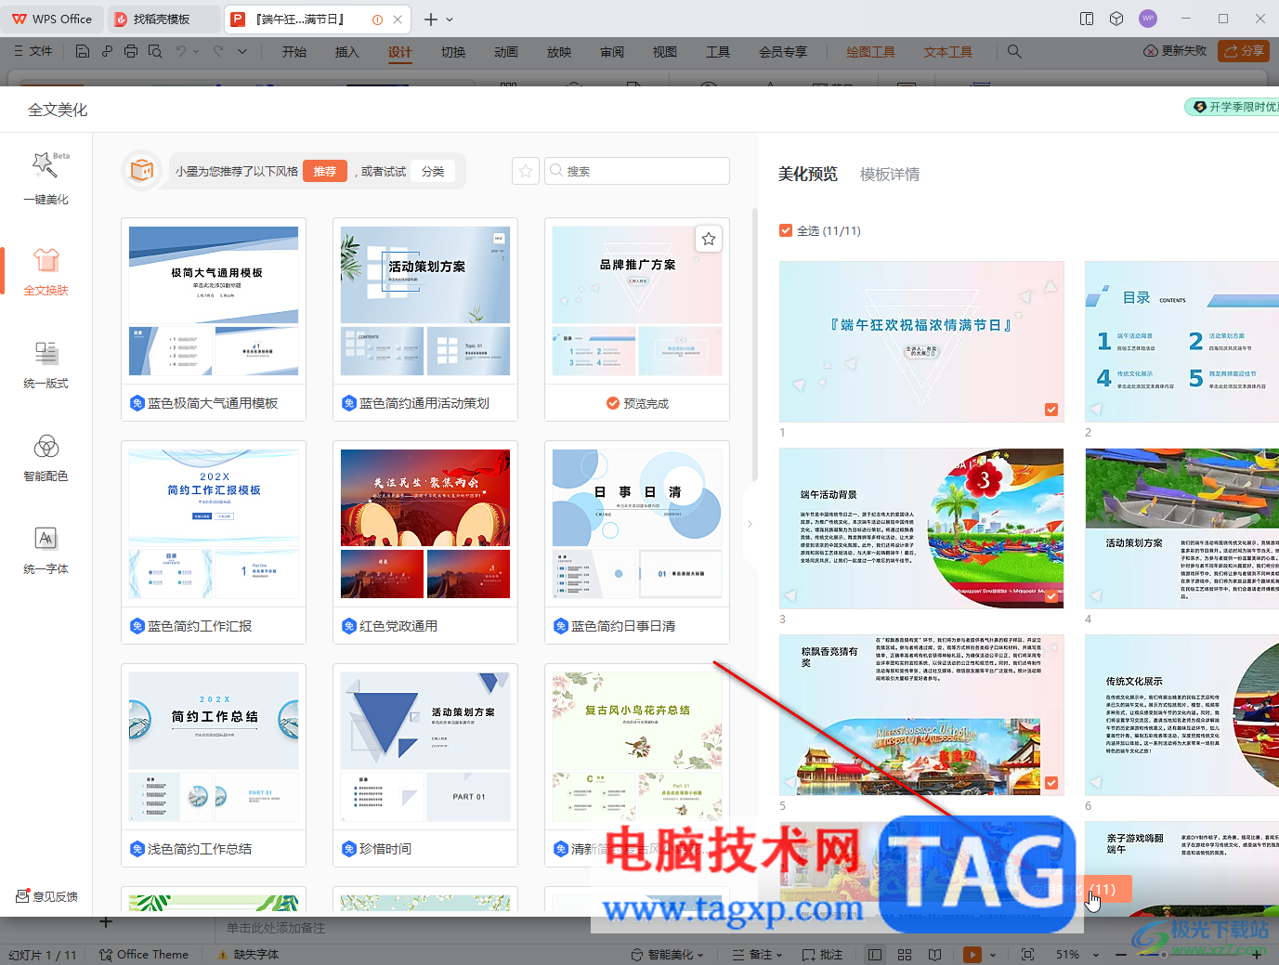Expand the undo history dropdown
The height and width of the screenshot is (965, 1279).
point(196,52)
